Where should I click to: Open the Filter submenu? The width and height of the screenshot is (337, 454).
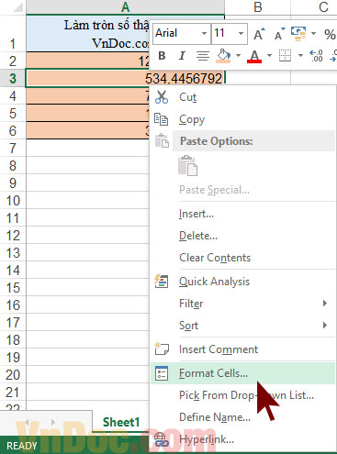click(x=242, y=304)
